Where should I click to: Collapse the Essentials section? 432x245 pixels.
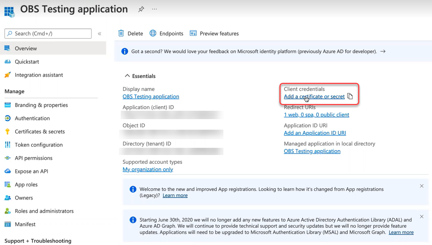[127, 76]
